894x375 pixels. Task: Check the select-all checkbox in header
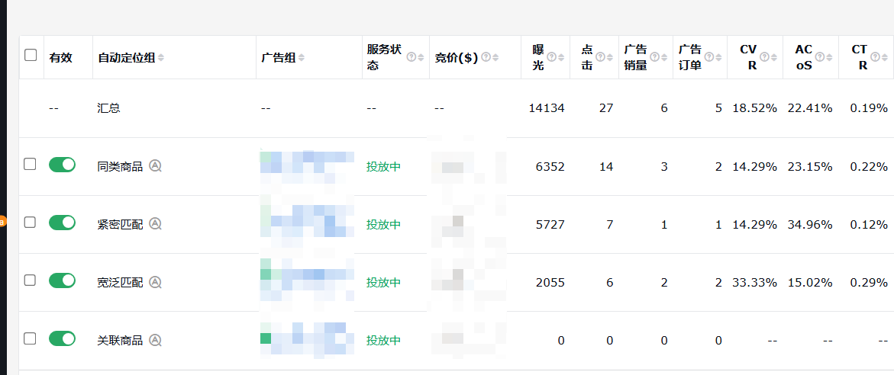click(x=31, y=55)
